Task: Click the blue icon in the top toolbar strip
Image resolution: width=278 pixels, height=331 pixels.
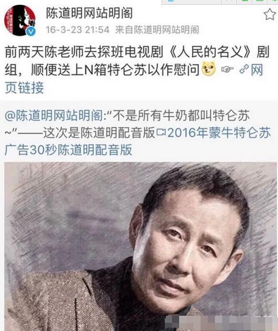Action: (171, 1)
